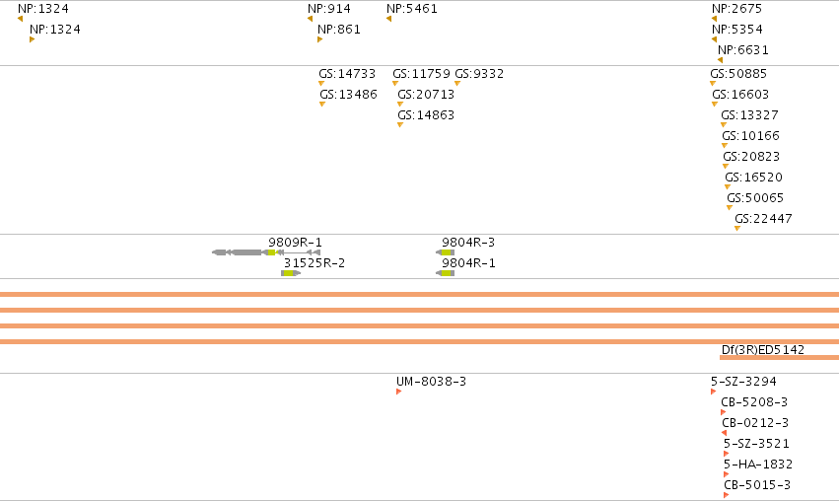
Task: Open the GS:50885 feature label
Action: [x=738, y=74]
